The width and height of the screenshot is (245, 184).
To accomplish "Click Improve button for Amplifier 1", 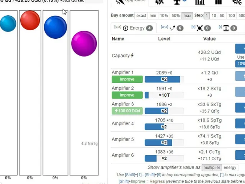I will 127,79.
